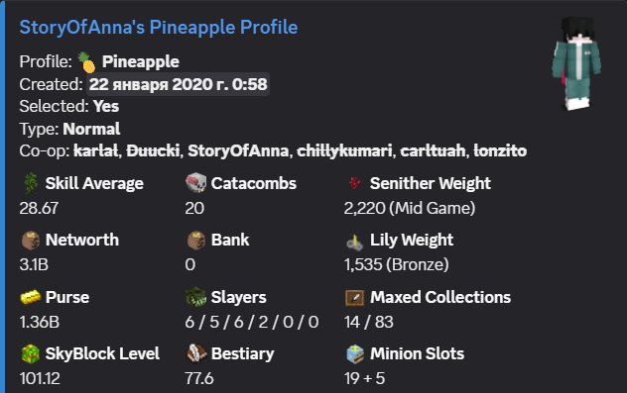
Task: Click the Catacombs skull icon
Action: coord(196,183)
